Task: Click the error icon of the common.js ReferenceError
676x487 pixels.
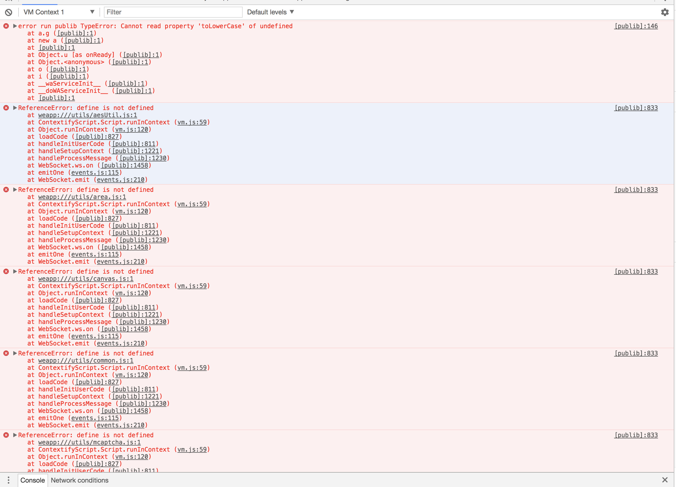Action: [6, 353]
